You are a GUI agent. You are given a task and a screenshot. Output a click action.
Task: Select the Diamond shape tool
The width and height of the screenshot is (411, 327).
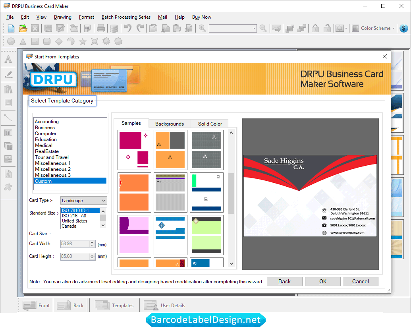point(59,41)
